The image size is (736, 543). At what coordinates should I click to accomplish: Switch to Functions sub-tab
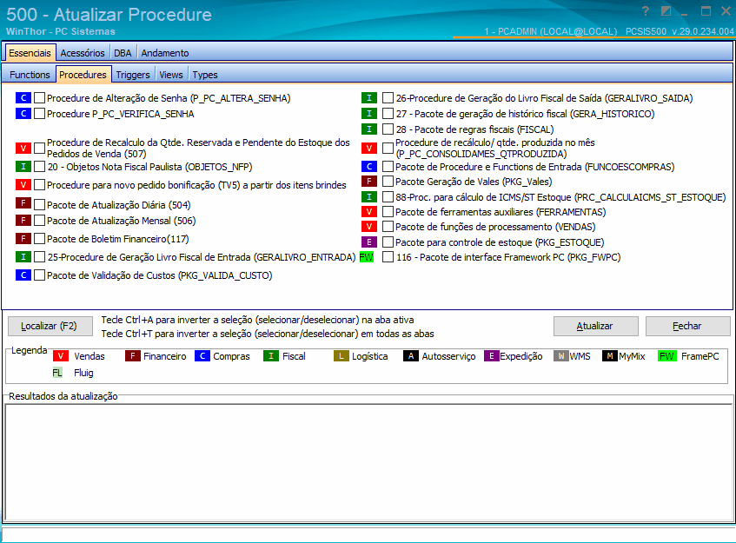(x=30, y=75)
